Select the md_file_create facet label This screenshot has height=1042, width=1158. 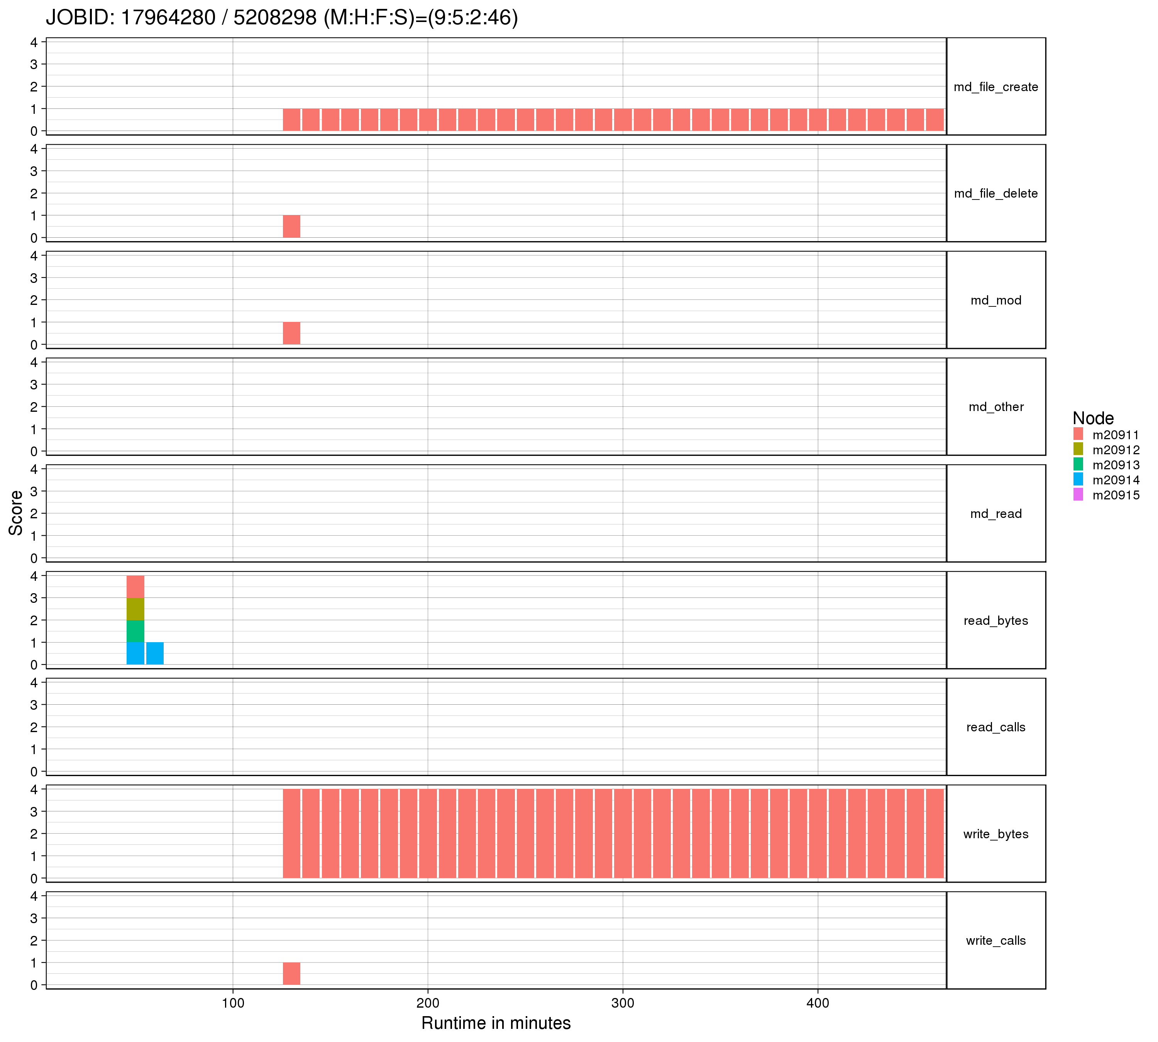995,87
